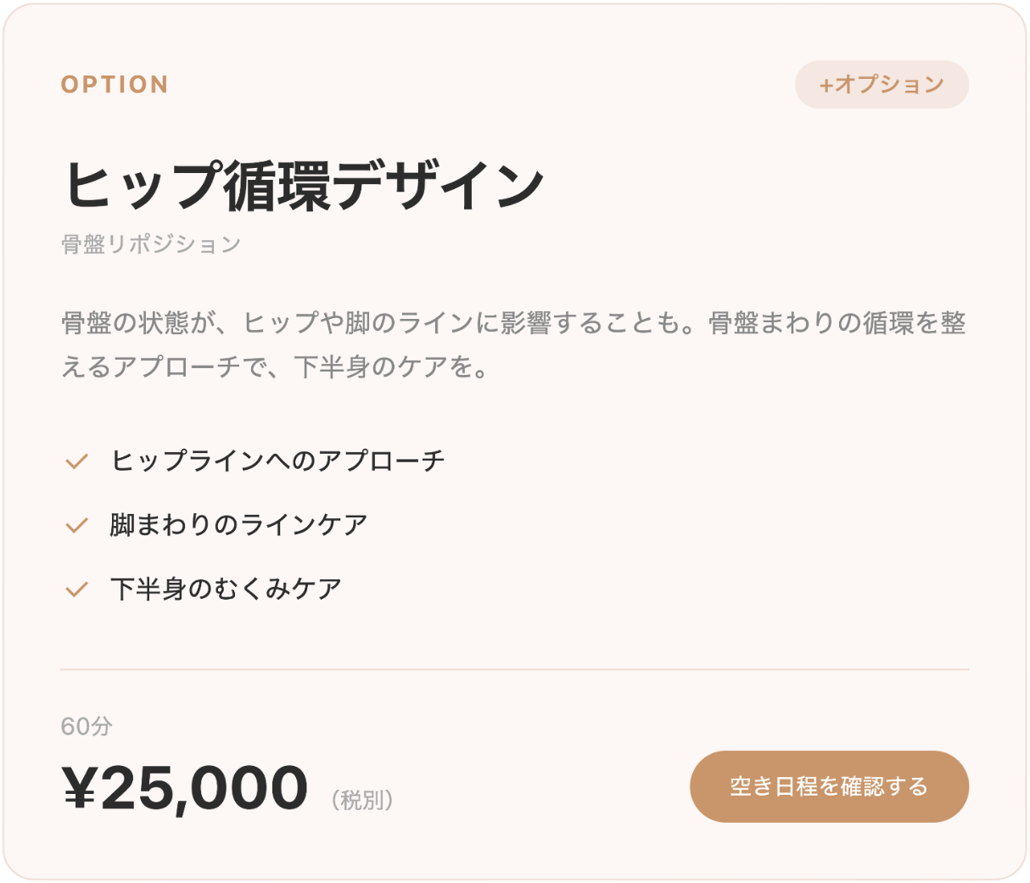Click empty card space right of feature list
Viewport: 1030px width, 883px height.
pos(721,526)
